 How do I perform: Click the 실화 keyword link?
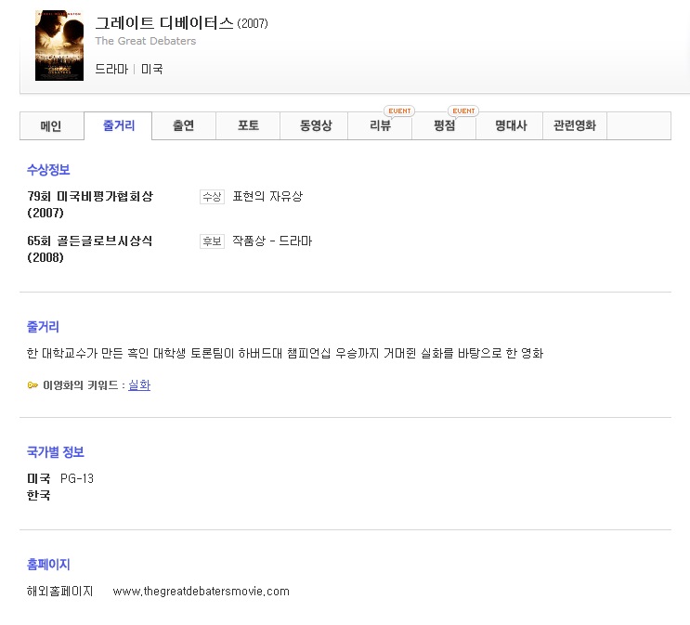[x=139, y=385]
